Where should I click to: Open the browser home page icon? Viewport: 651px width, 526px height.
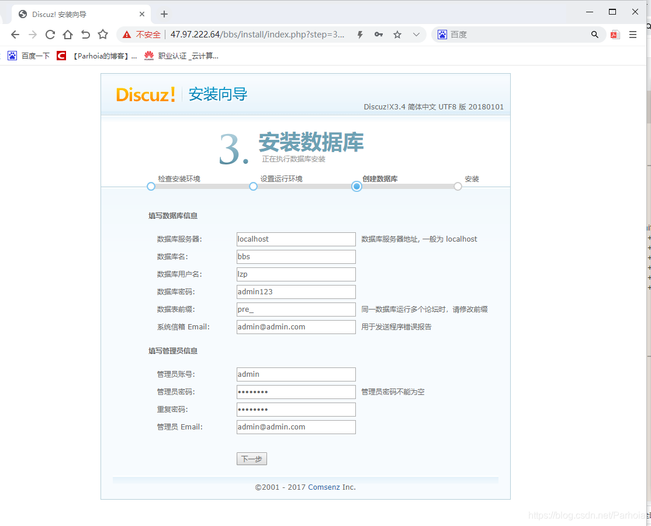coord(68,35)
